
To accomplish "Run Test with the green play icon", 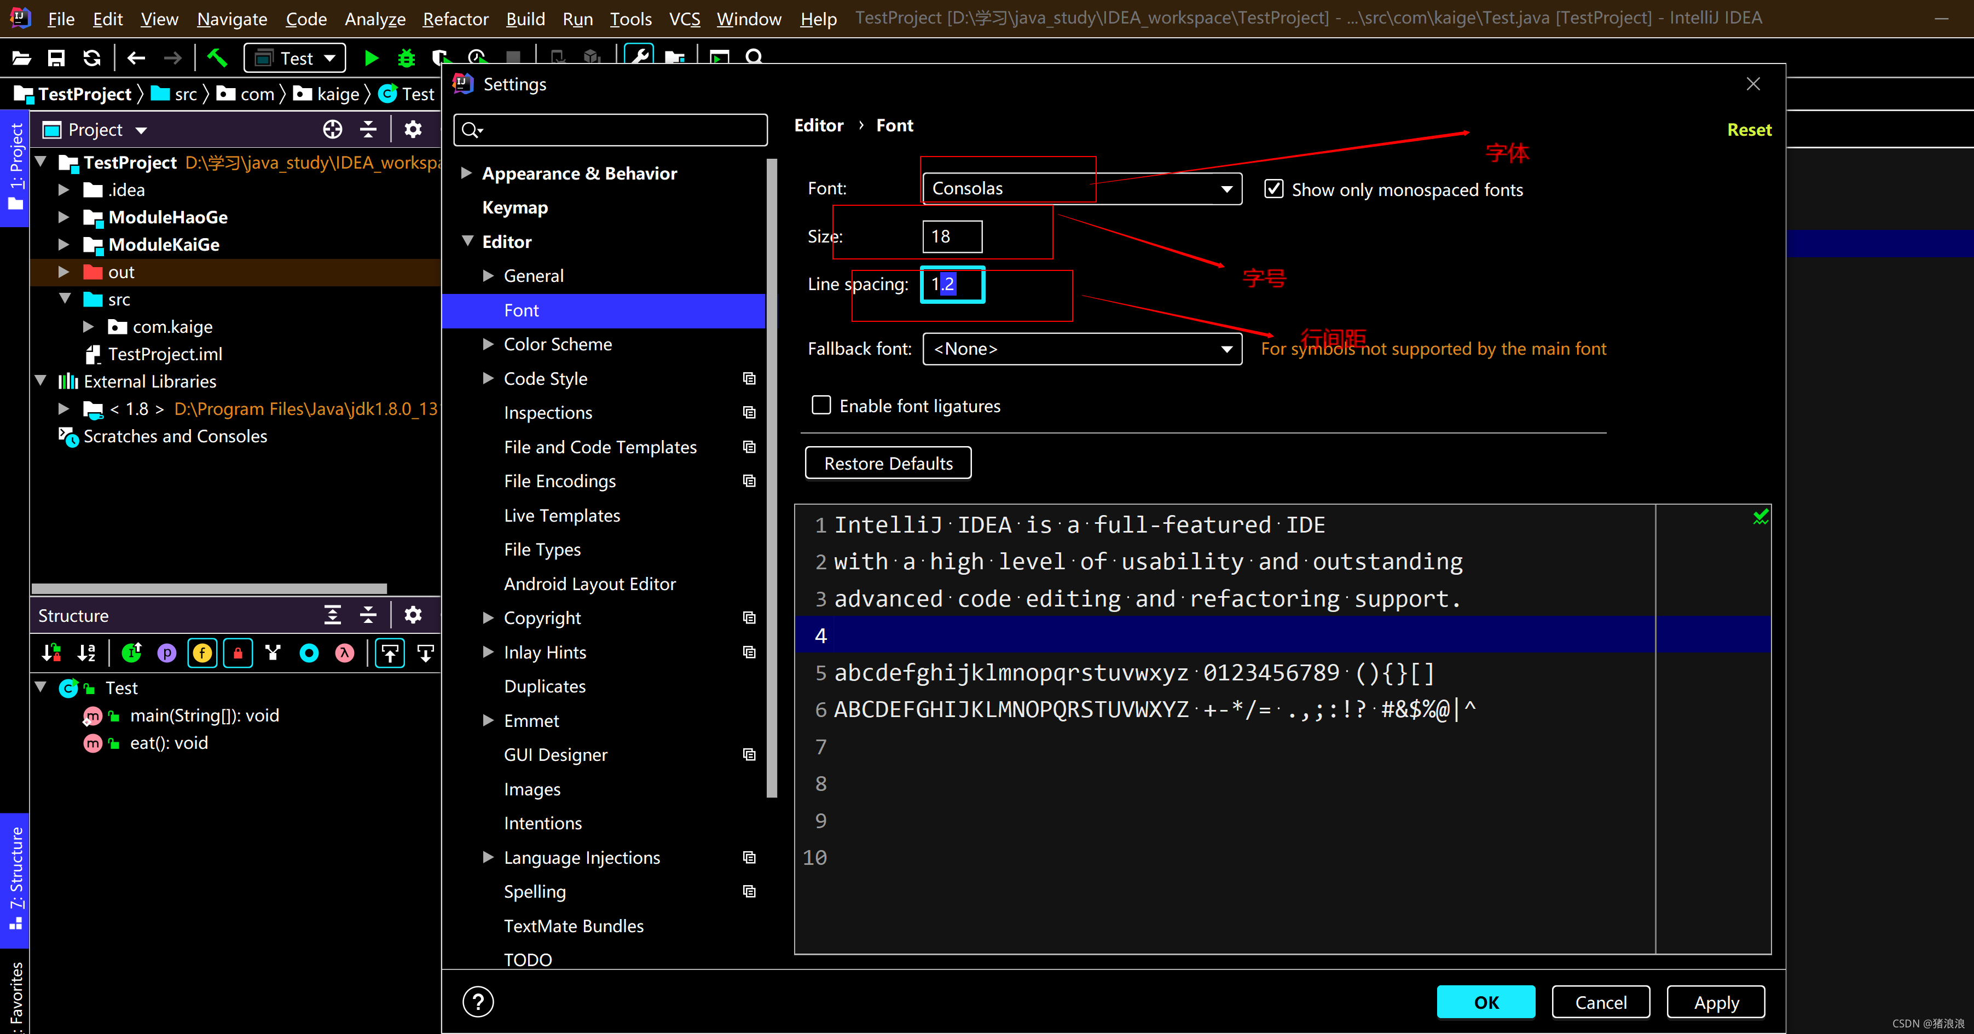I will [x=372, y=58].
